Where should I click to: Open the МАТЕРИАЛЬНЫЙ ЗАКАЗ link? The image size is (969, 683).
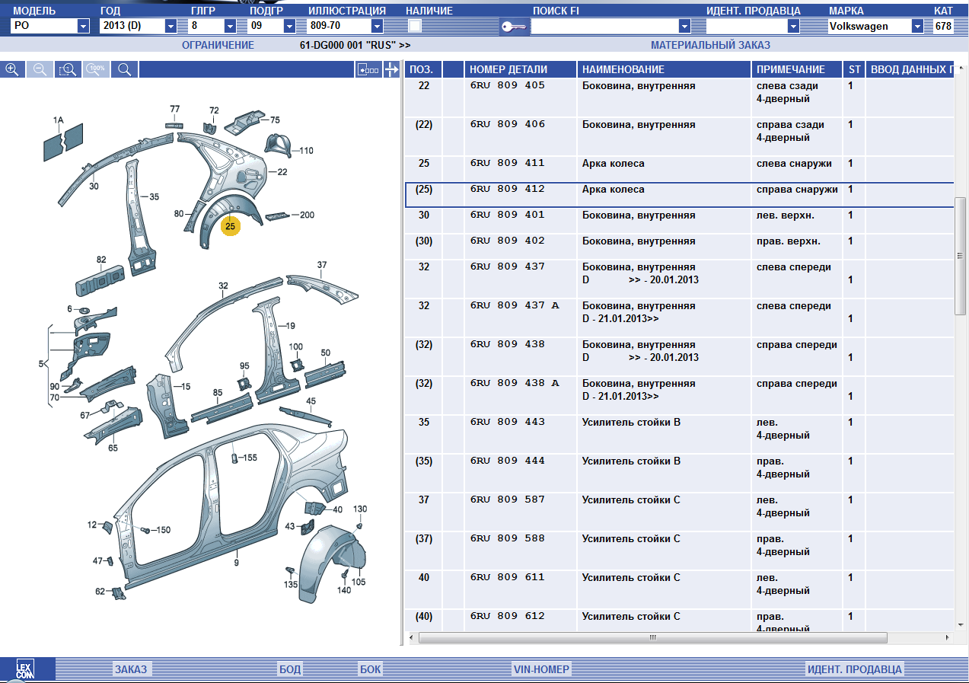[710, 45]
